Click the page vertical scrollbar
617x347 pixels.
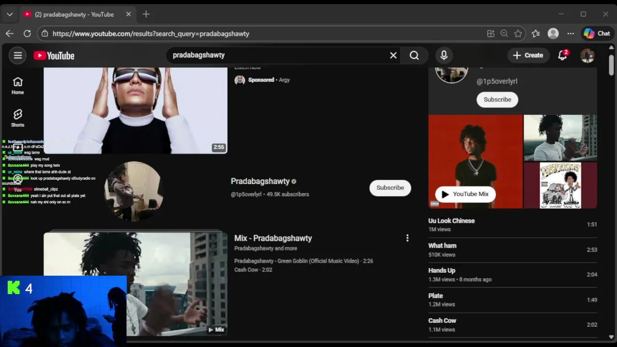(x=611, y=65)
